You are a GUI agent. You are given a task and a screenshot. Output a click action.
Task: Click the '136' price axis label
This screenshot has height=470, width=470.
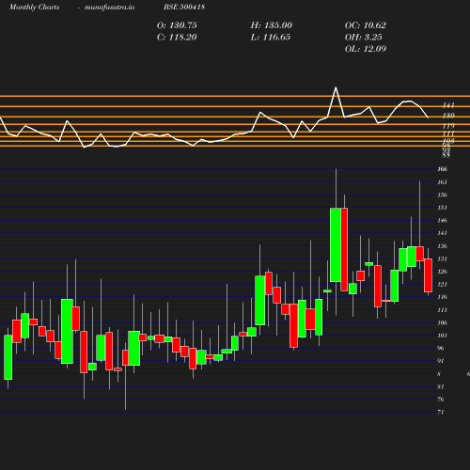tap(442, 246)
